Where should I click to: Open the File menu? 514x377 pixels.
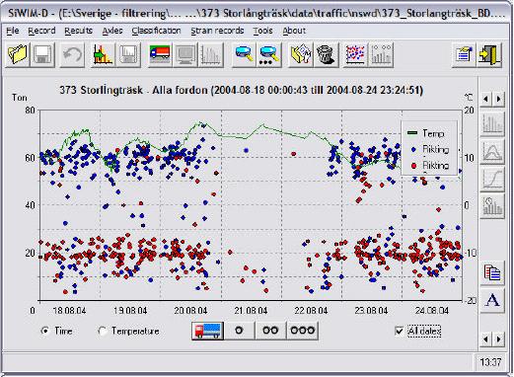pos(13,31)
